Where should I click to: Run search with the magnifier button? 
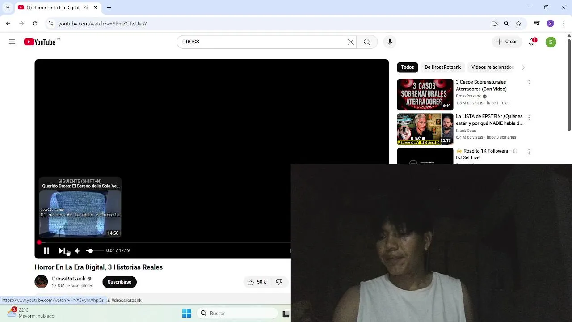367,42
